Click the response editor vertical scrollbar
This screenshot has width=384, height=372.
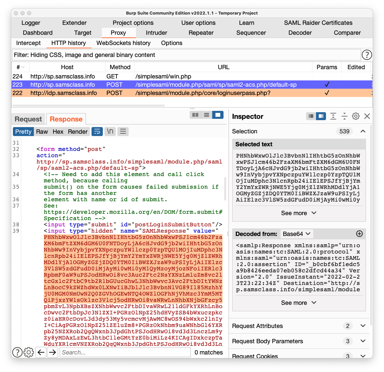coord(225,188)
